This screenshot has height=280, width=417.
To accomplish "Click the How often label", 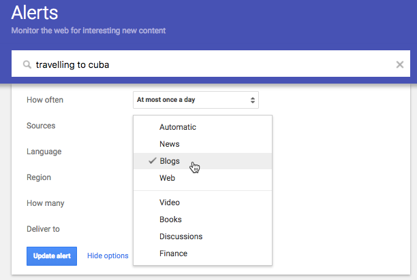I will click(x=45, y=100).
